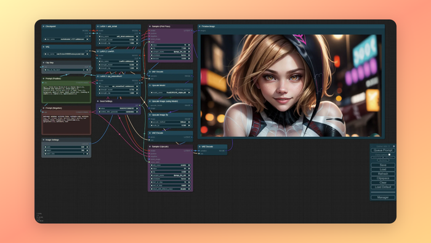The image size is (431, 243).
Task: Collapse the Sampler (First Pass) node dot
Action: click(x=150, y=27)
